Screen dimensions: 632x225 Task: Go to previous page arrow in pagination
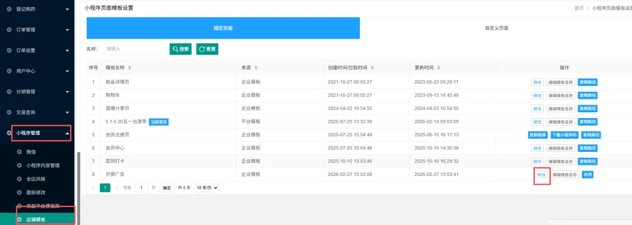[94, 188]
